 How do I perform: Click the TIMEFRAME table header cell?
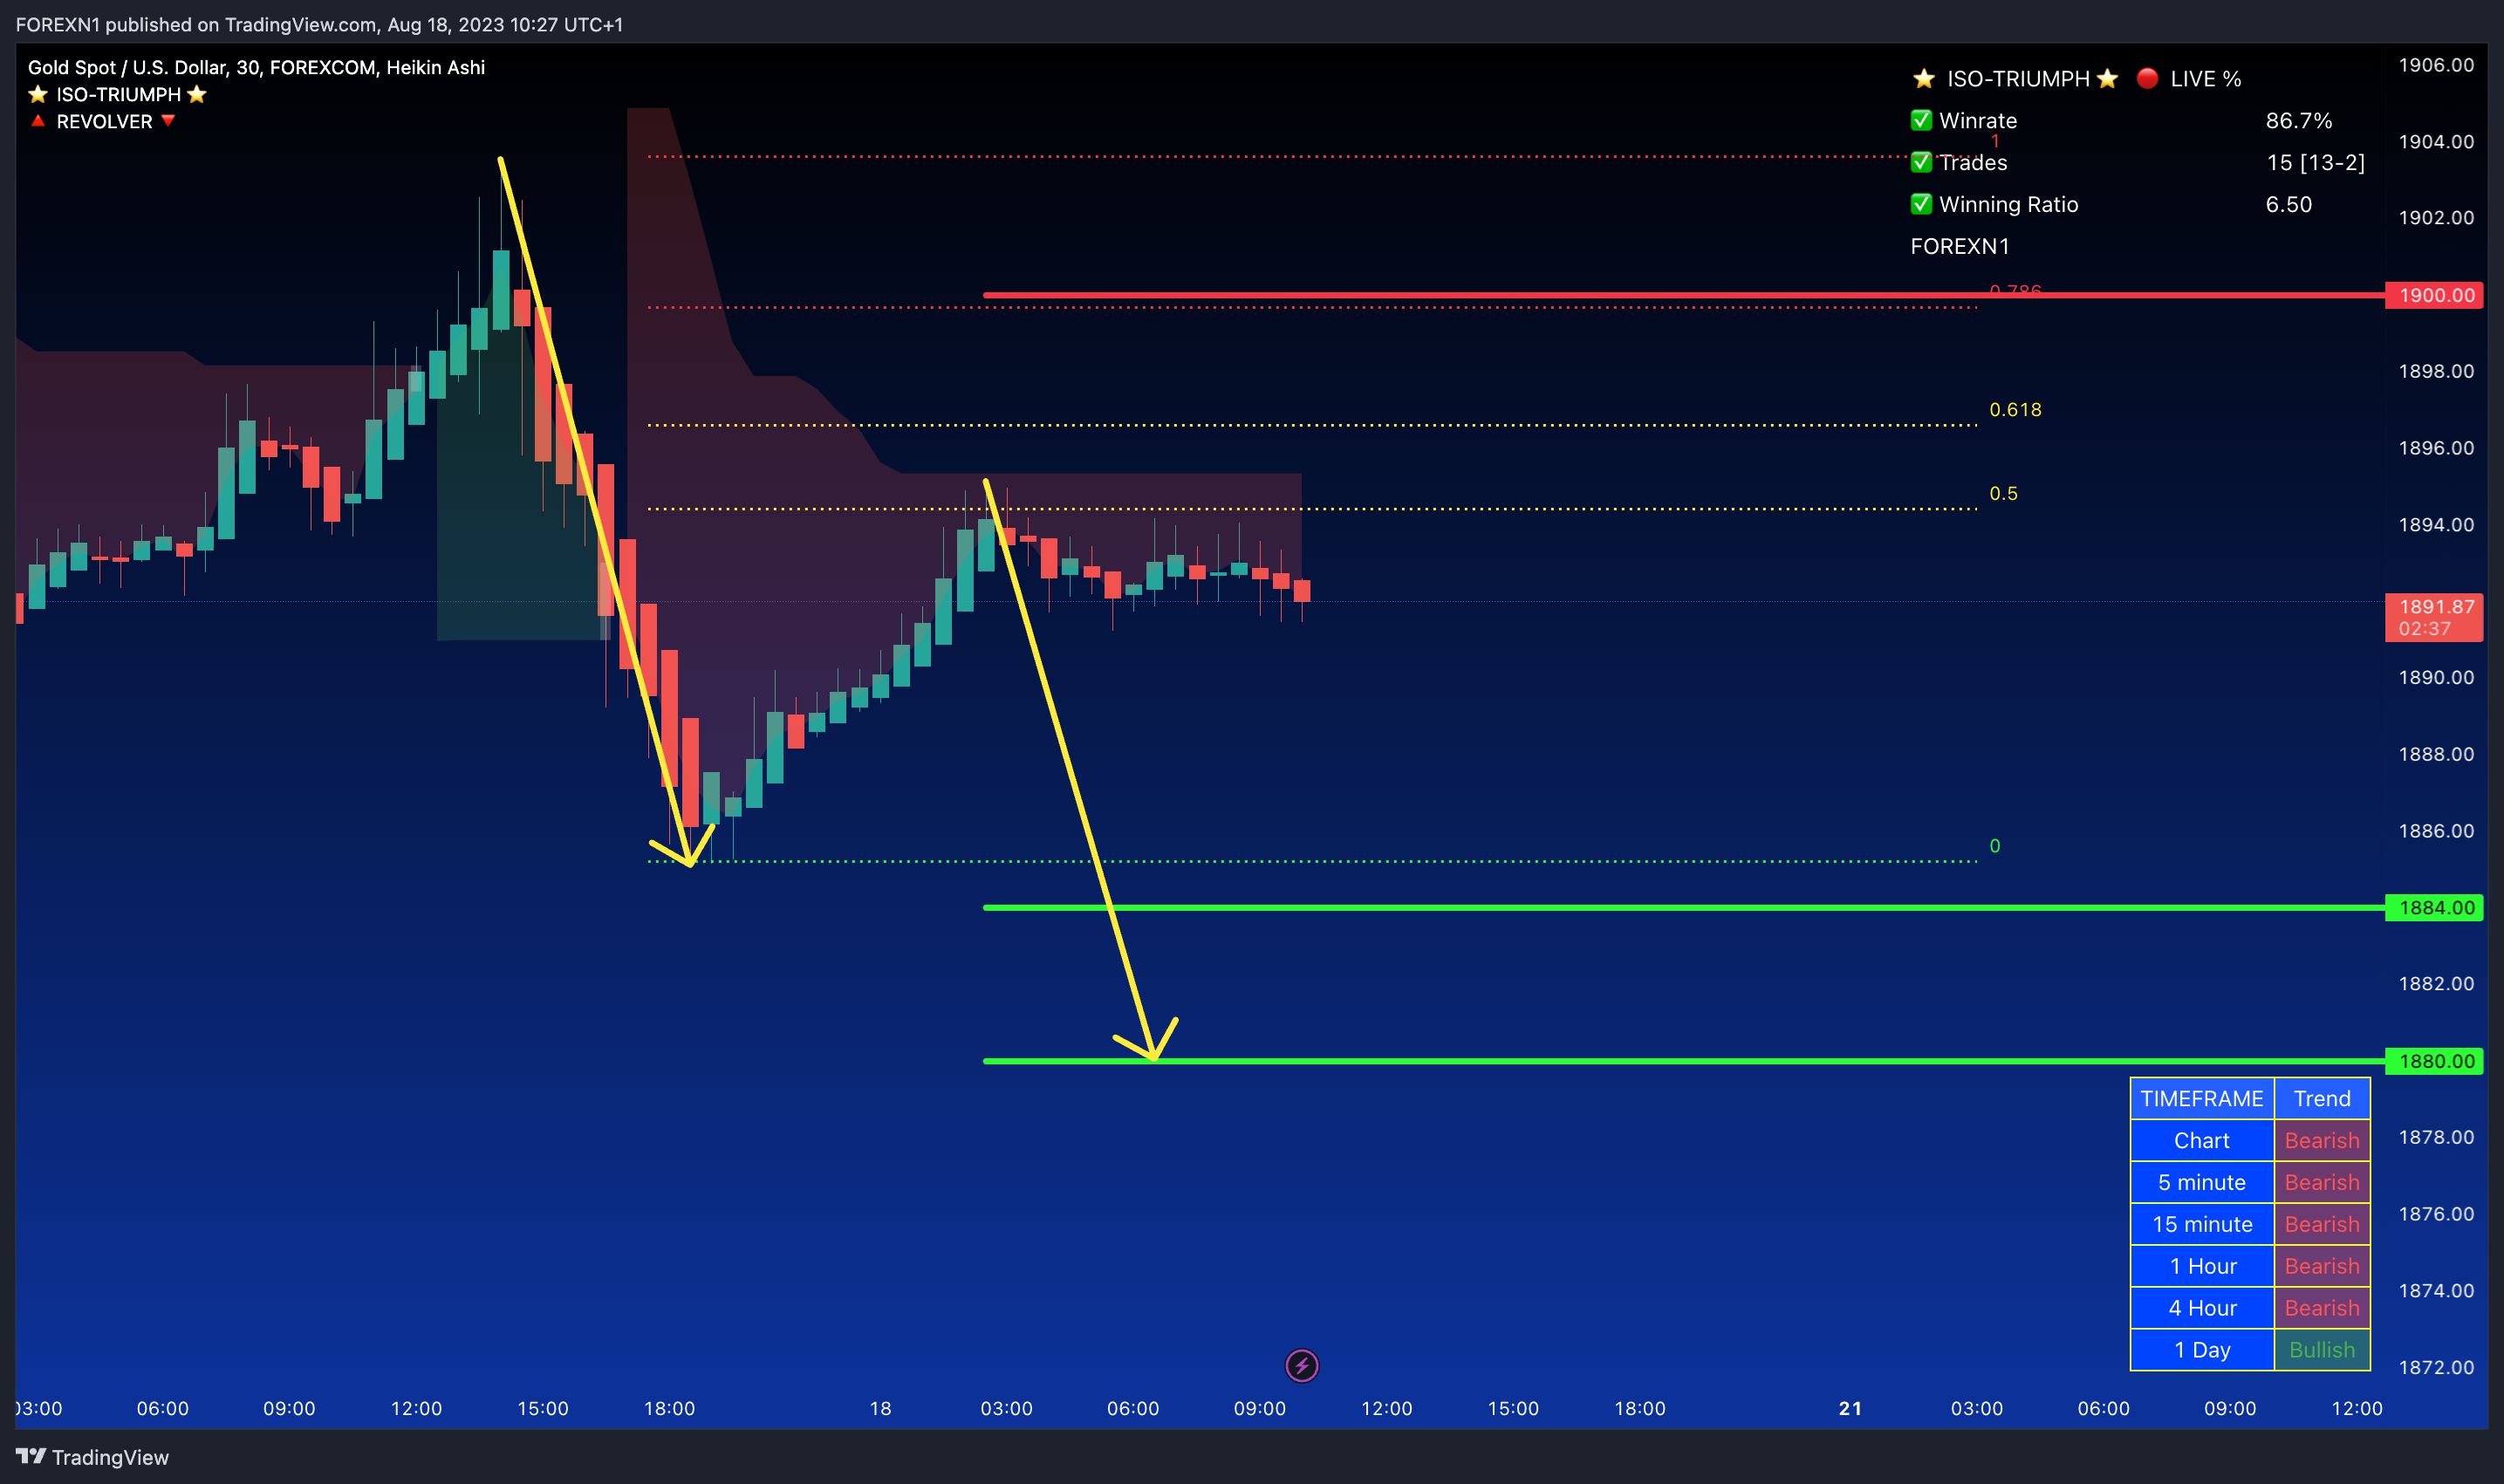pos(2202,1098)
